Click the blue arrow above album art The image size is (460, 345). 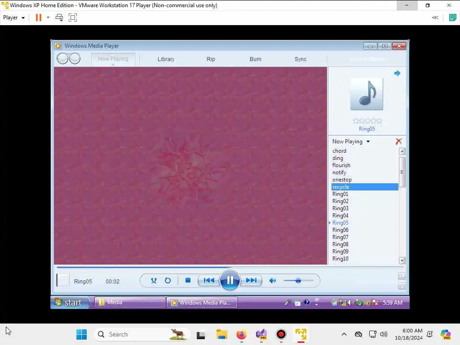click(397, 73)
